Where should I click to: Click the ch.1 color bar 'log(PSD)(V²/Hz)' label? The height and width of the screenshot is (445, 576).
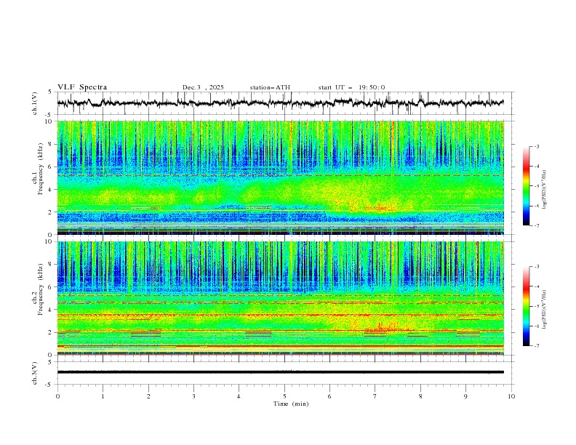pyautogui.click(x=544, y=190)
